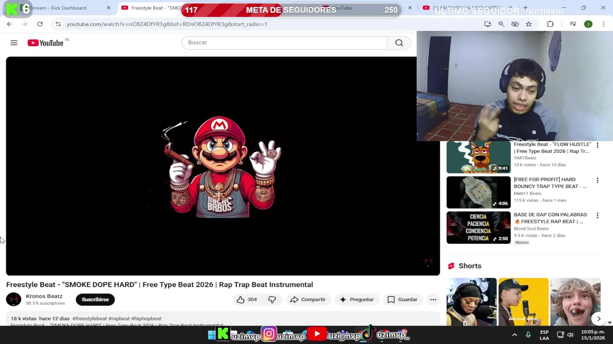Open the Short with blond curly-haired person
The width and height of the screenshot is (613, 344).
575,301
